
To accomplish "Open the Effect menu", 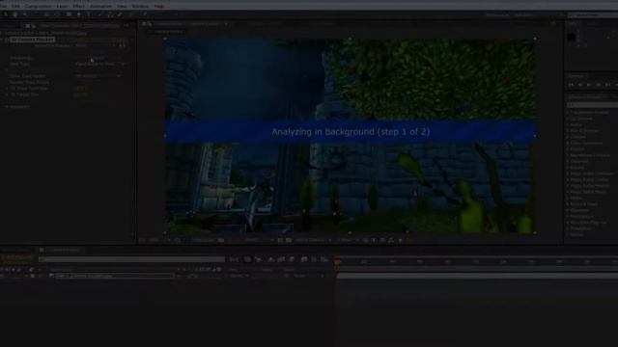I will coord(78,7).
